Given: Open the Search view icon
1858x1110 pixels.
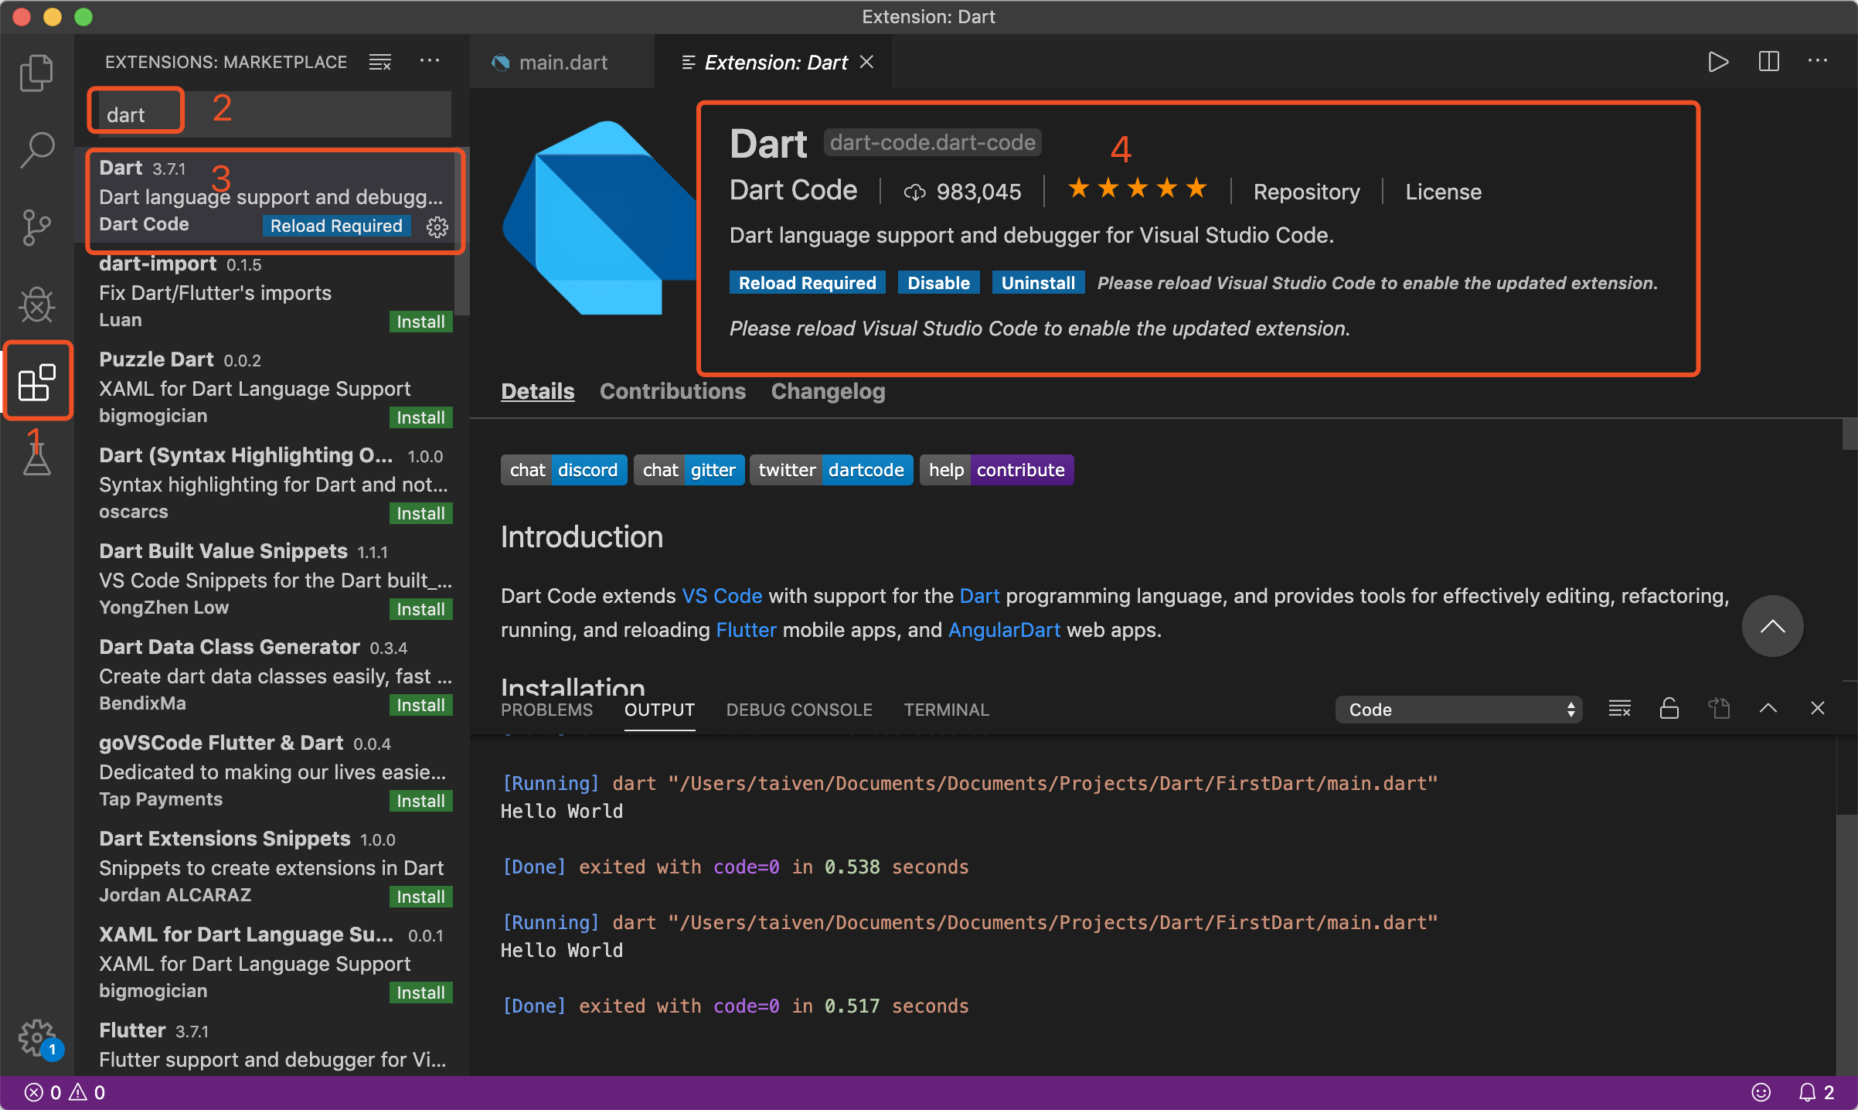Looking at the screenshot, I should 36,150.
